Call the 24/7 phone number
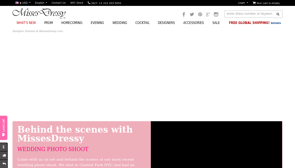 (x=104, y=3)
